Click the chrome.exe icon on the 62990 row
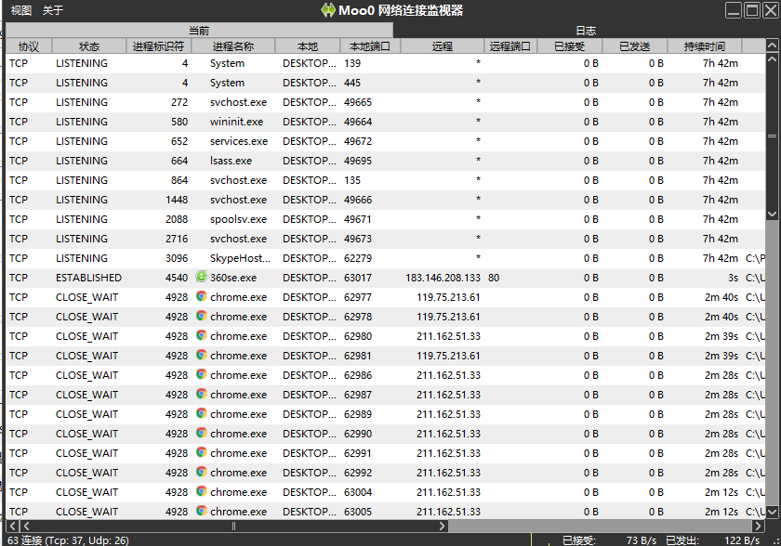781x546 pixels. click(200, 434)
